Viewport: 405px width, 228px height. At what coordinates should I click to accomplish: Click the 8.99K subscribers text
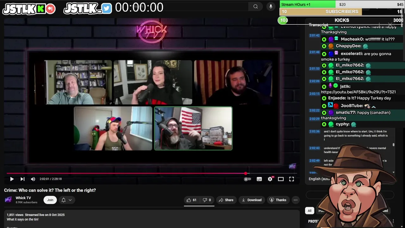coord(27,202)
